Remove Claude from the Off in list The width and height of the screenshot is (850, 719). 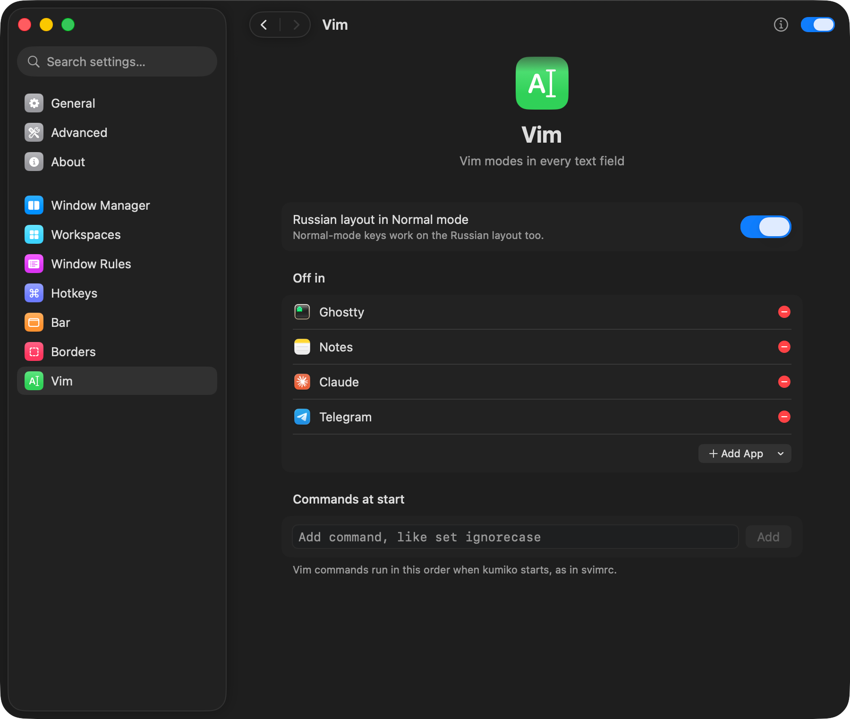pyautogui.click(x=784, y=382)
